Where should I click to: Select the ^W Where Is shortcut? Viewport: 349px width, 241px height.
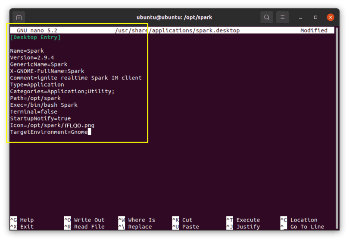137,220
